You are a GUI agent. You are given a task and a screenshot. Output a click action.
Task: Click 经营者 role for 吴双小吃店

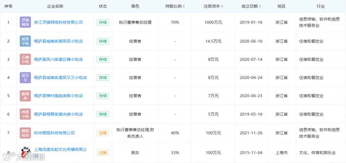135,41
